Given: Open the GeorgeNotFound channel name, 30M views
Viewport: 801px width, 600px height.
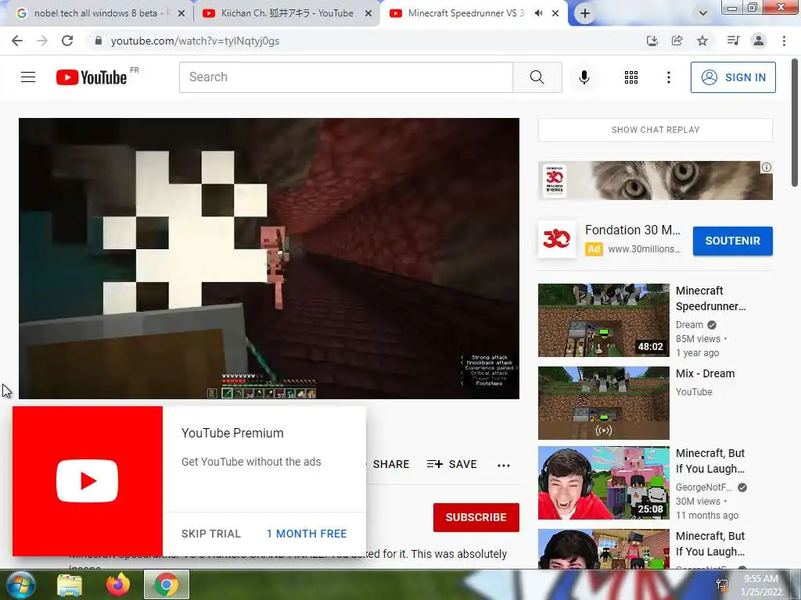Looking at the screenshot, I should click(703, 487).
